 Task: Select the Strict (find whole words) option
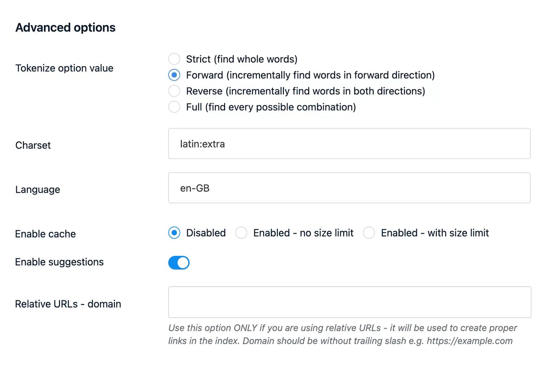pyautogui.click(x=174, y=59)
